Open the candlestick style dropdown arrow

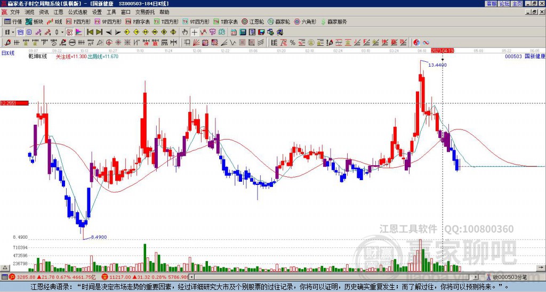(62, 32)
